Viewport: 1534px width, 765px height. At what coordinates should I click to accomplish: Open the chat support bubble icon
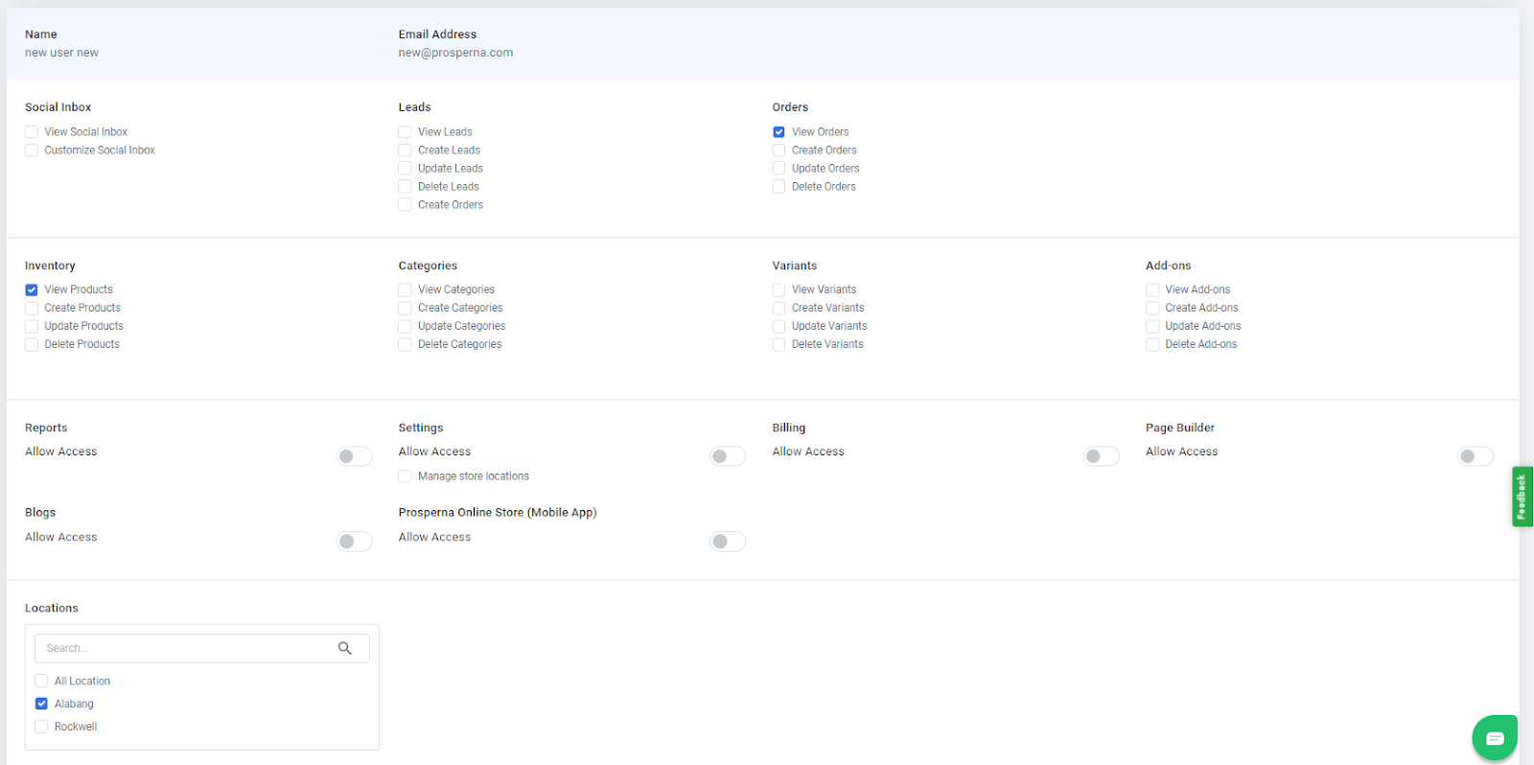tap(1495, 737)
